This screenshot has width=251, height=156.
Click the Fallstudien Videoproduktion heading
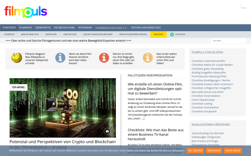pyautogui.click(x=150, y=75)
